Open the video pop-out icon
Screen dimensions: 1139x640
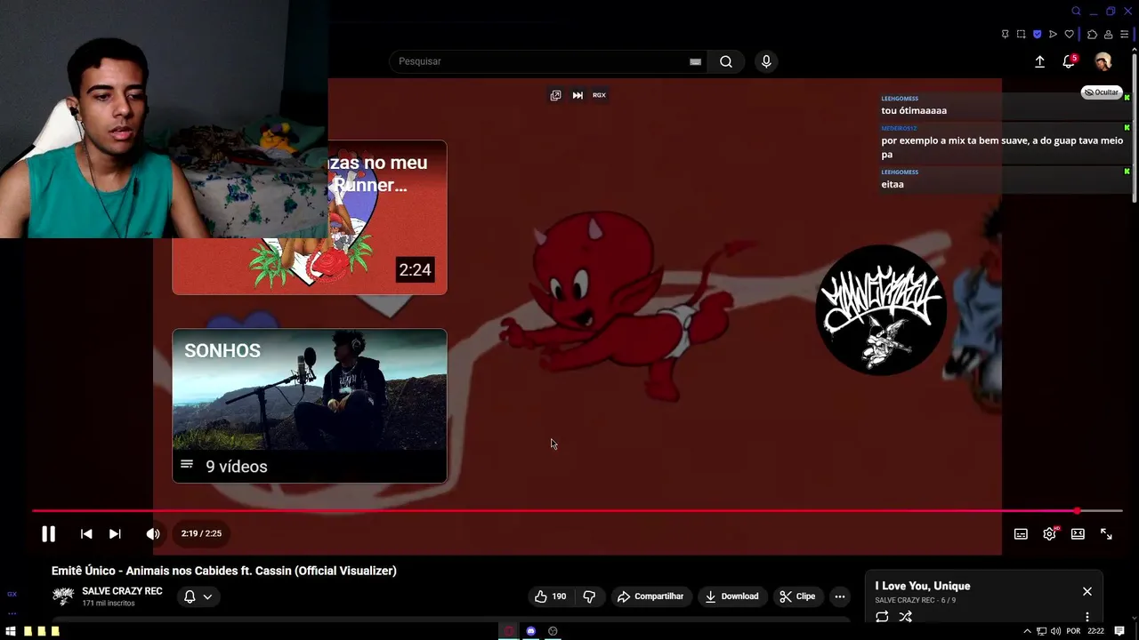tap(555, 95)
